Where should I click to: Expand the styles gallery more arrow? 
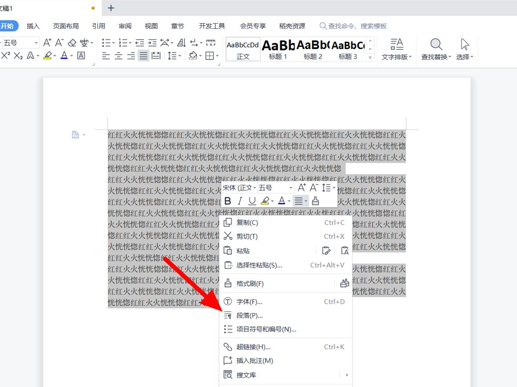[x=370, y=57]
